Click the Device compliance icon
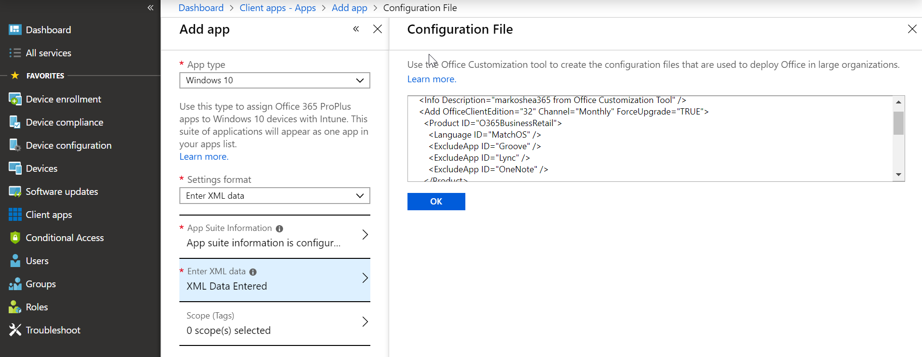 click(x=15, y=122)
